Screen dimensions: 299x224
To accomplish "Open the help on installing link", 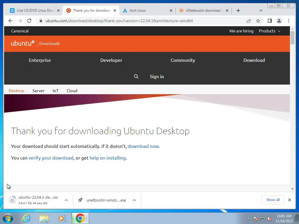I will pos(107,158).
